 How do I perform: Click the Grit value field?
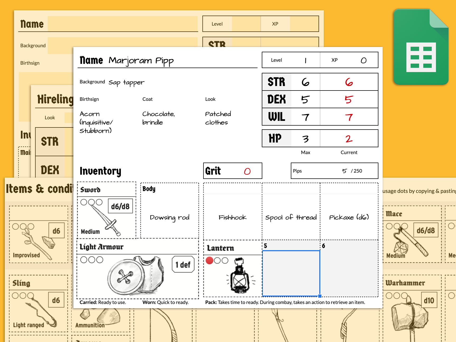pyautogui.click(x=247, y=171)
